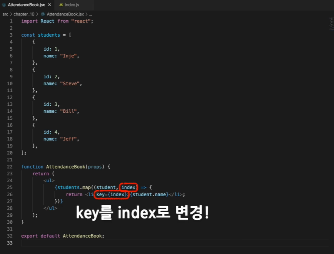Click line number 25 in the gutter
Screen dimensions: 334x254
pos(10,187)
